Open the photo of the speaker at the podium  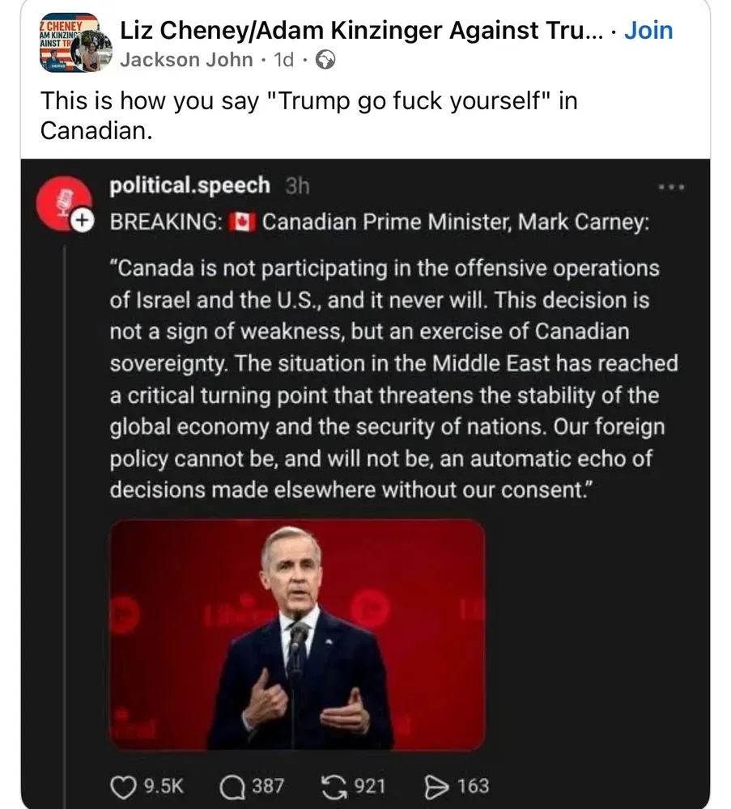point(297,633)
